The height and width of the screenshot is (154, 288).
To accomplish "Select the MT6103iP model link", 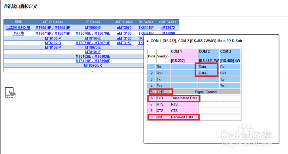I will (53, 38).
